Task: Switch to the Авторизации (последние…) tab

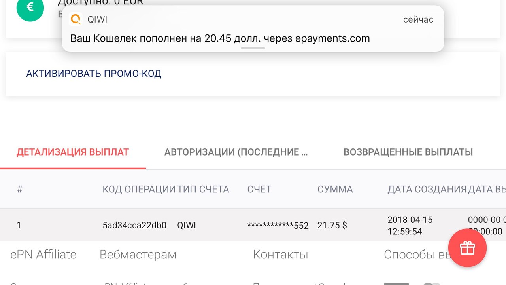Action: [236, 152]
